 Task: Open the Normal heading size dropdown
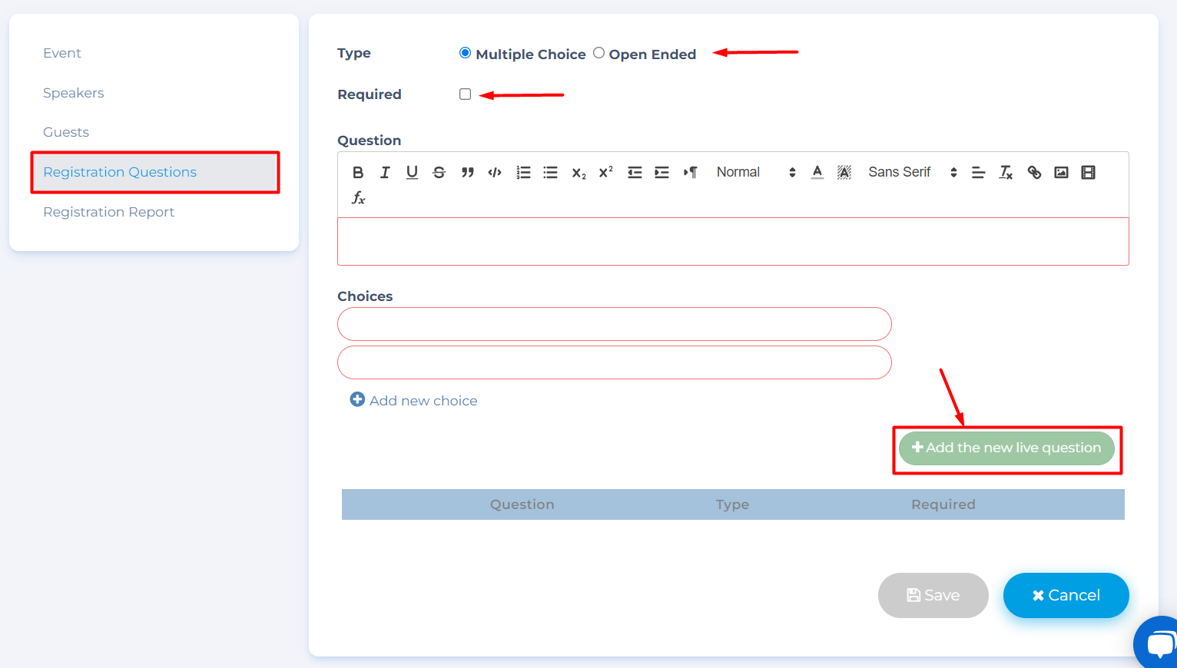pyautogui.click(x=755, y=173)
